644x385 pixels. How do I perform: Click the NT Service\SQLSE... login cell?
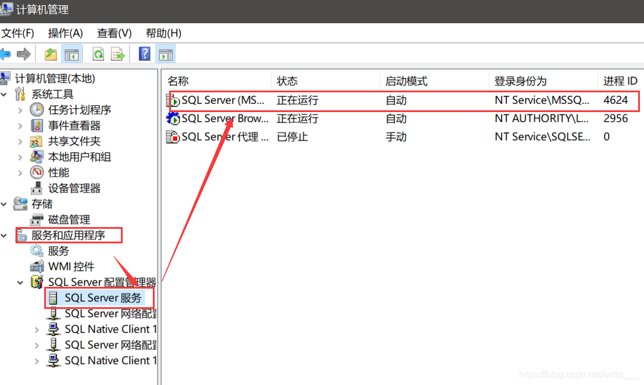[x=542, y=136]
